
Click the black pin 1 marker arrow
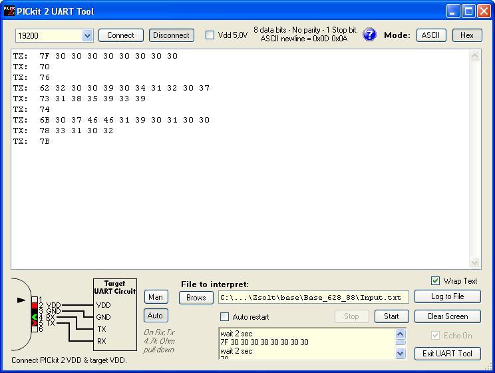tap(21, 300)
